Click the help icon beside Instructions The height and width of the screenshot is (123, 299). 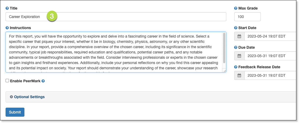tap(7, 28)
